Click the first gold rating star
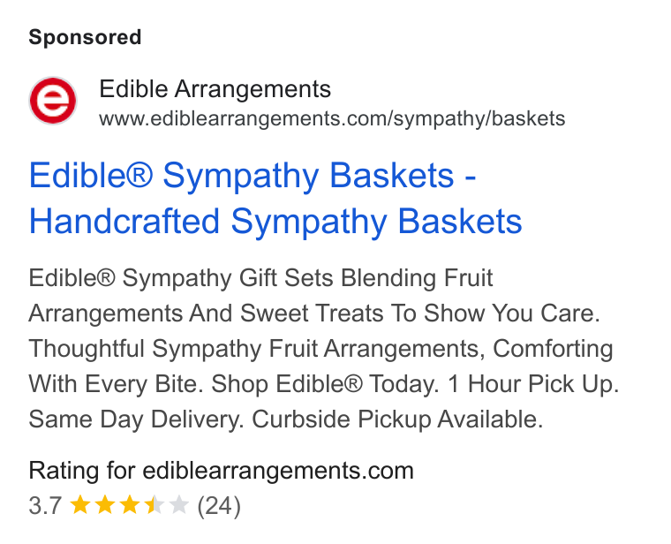 [x=79, y=504]
